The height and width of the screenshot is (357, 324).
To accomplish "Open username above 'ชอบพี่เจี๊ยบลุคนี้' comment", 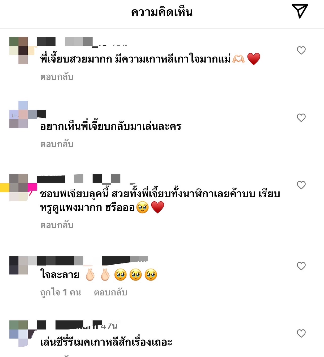I will [x=79, y=179].
